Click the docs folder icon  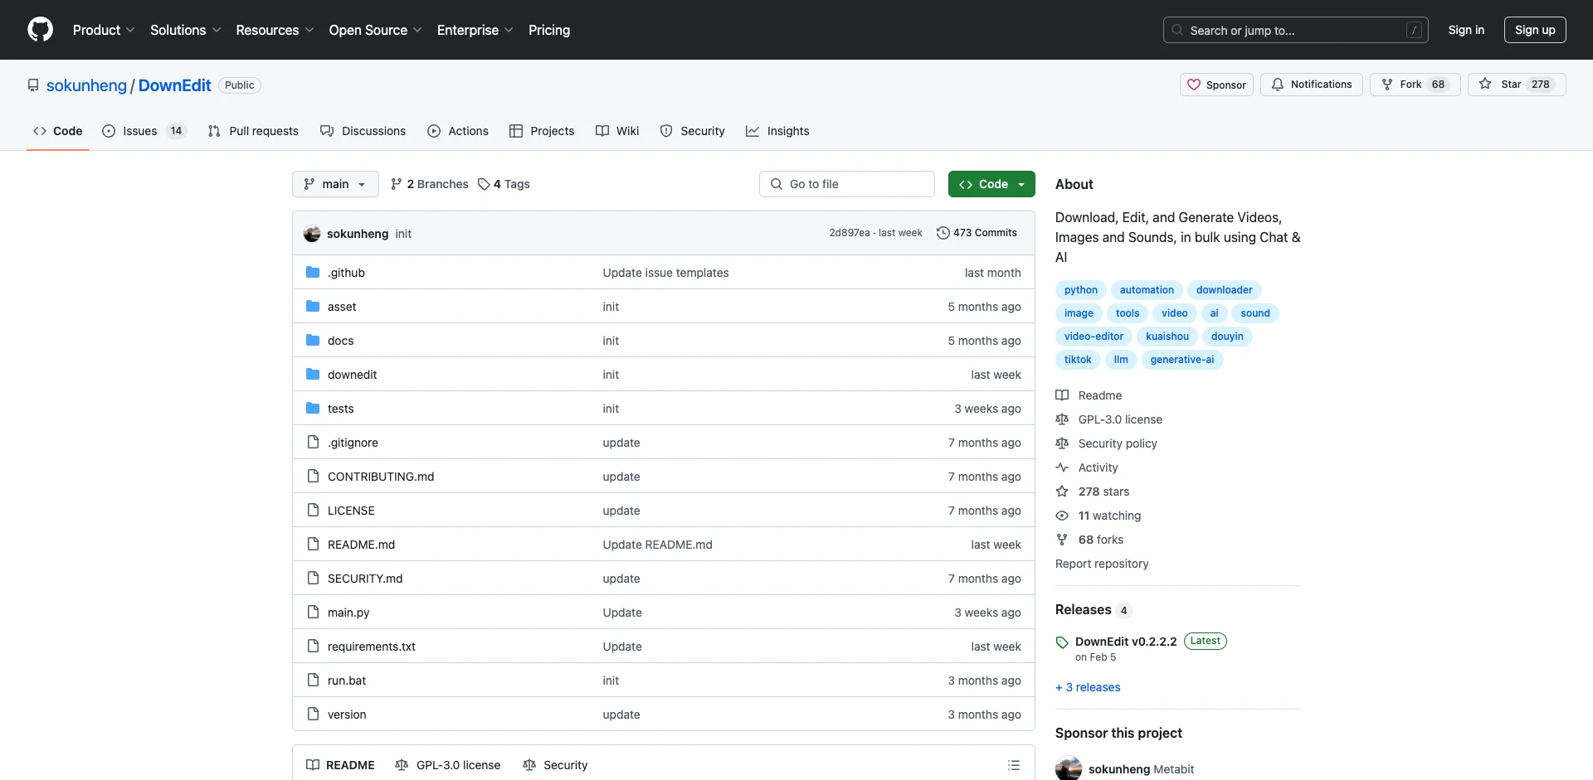pos(313,341)
